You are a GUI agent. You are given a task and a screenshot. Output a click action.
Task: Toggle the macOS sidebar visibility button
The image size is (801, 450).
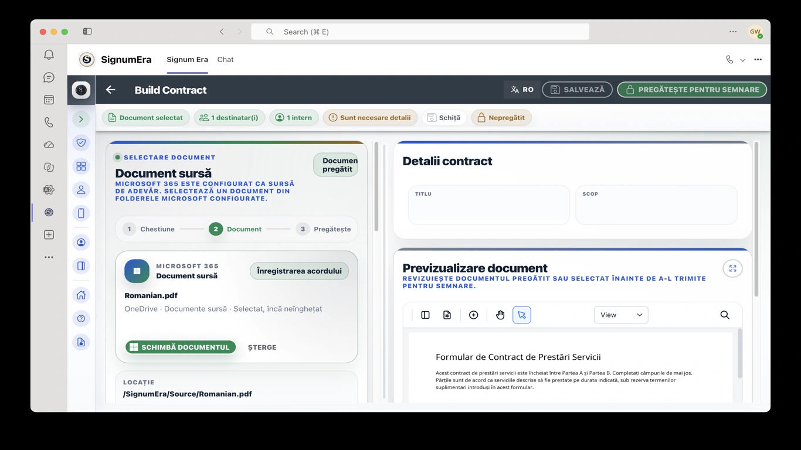[x=87, y=32]
